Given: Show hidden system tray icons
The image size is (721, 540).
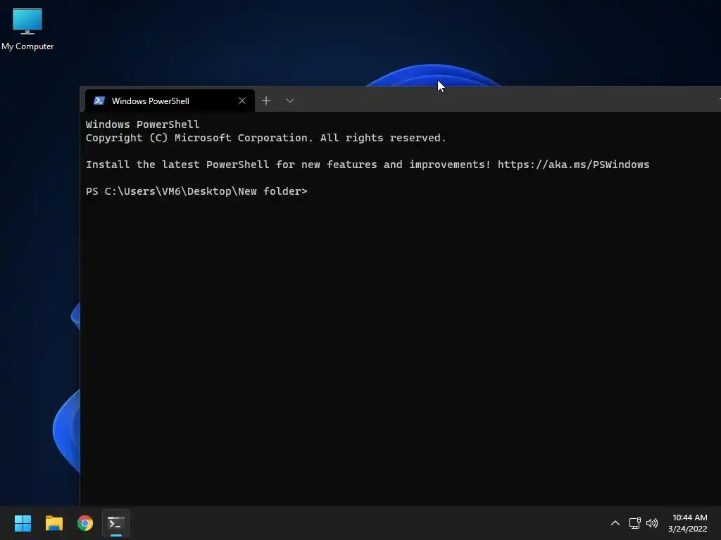Looking at the screenshot, I should click(615, 523).
